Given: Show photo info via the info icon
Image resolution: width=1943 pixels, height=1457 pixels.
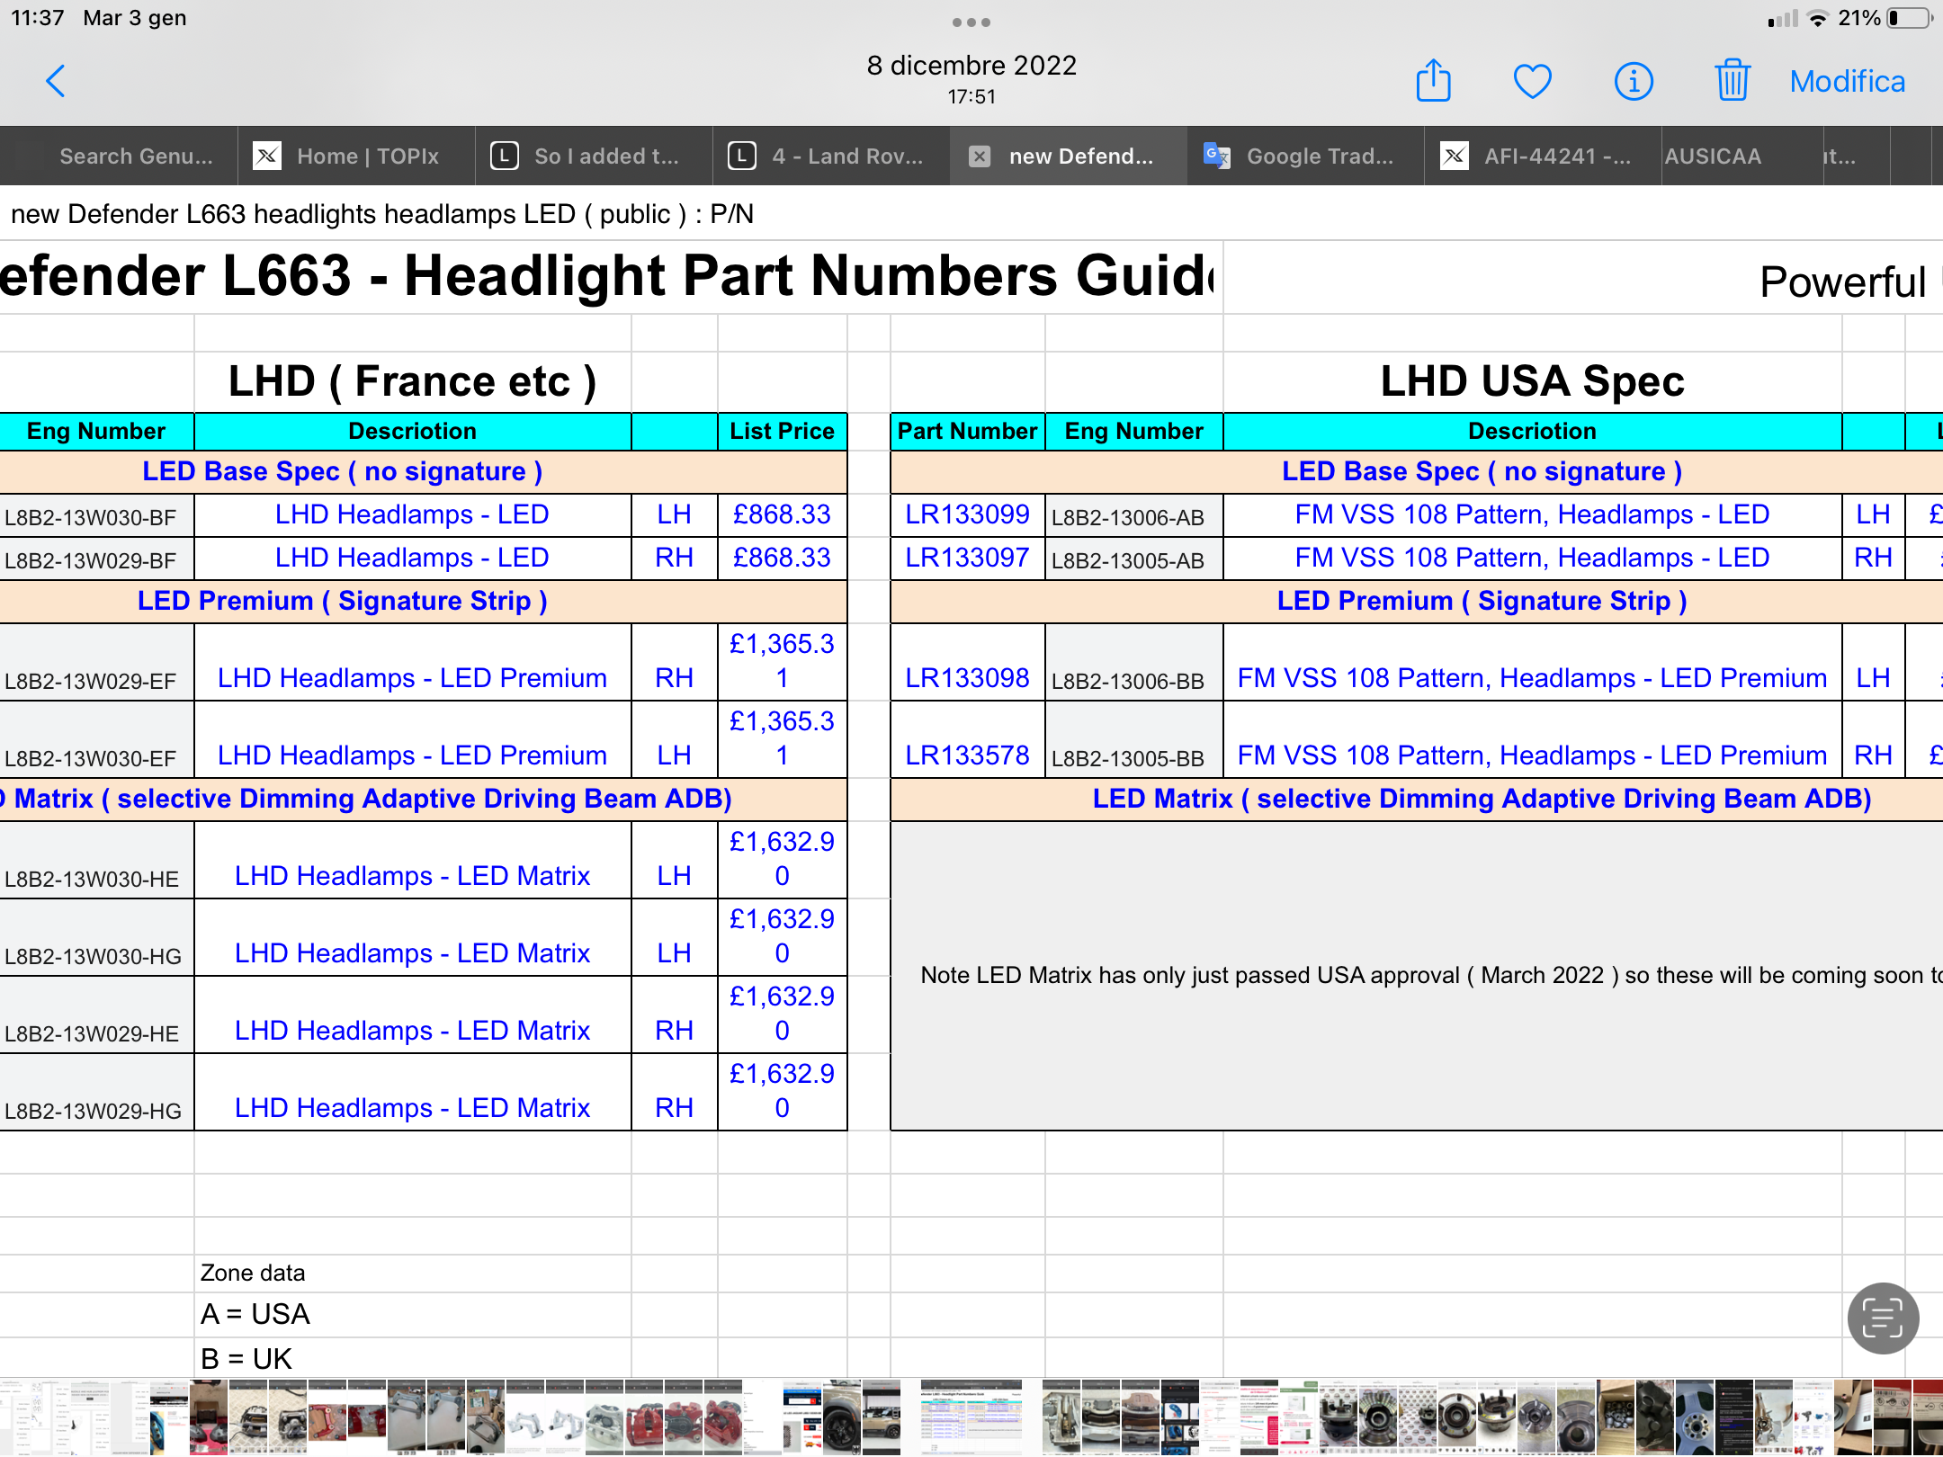Looking at the screenshot, I should (1634, 82).
